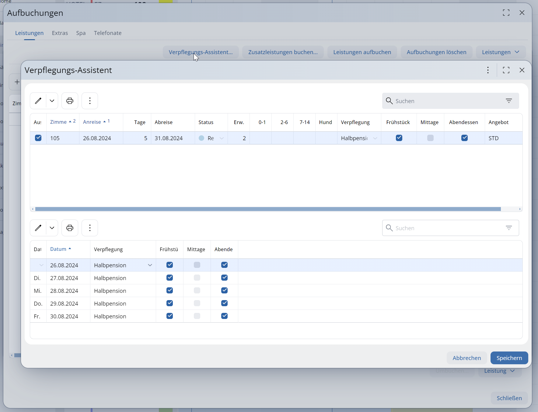538x412 pixels.
Task: Click the horizontal scrollbar of upper table
Action: pyautogui.click(x=268, y=209)
